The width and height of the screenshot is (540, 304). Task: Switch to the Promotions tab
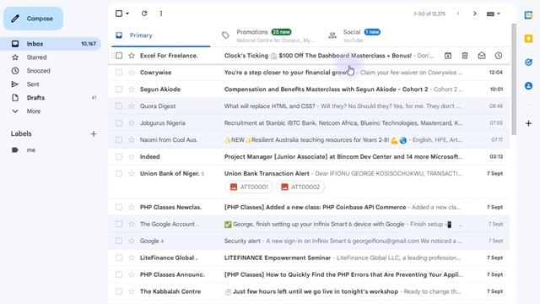268,35
